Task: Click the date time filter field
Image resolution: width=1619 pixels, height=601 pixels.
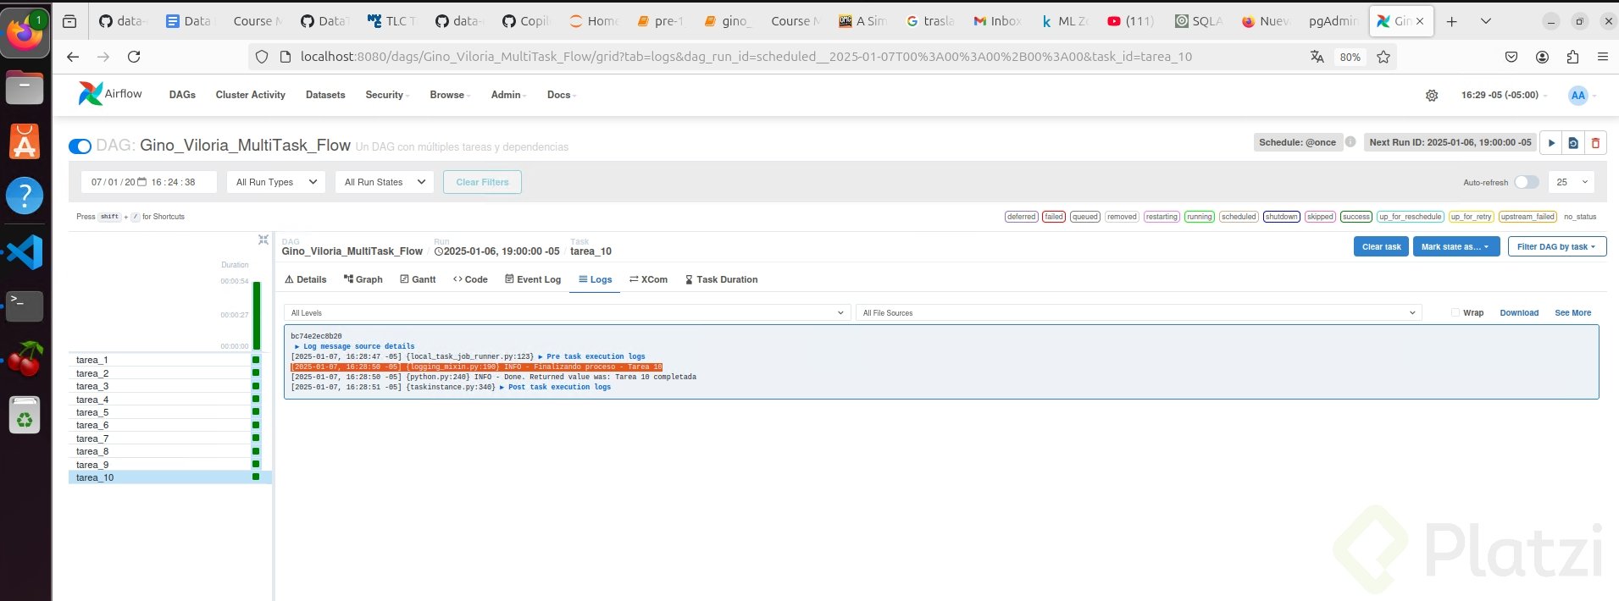Action: (x=149, y=182)
